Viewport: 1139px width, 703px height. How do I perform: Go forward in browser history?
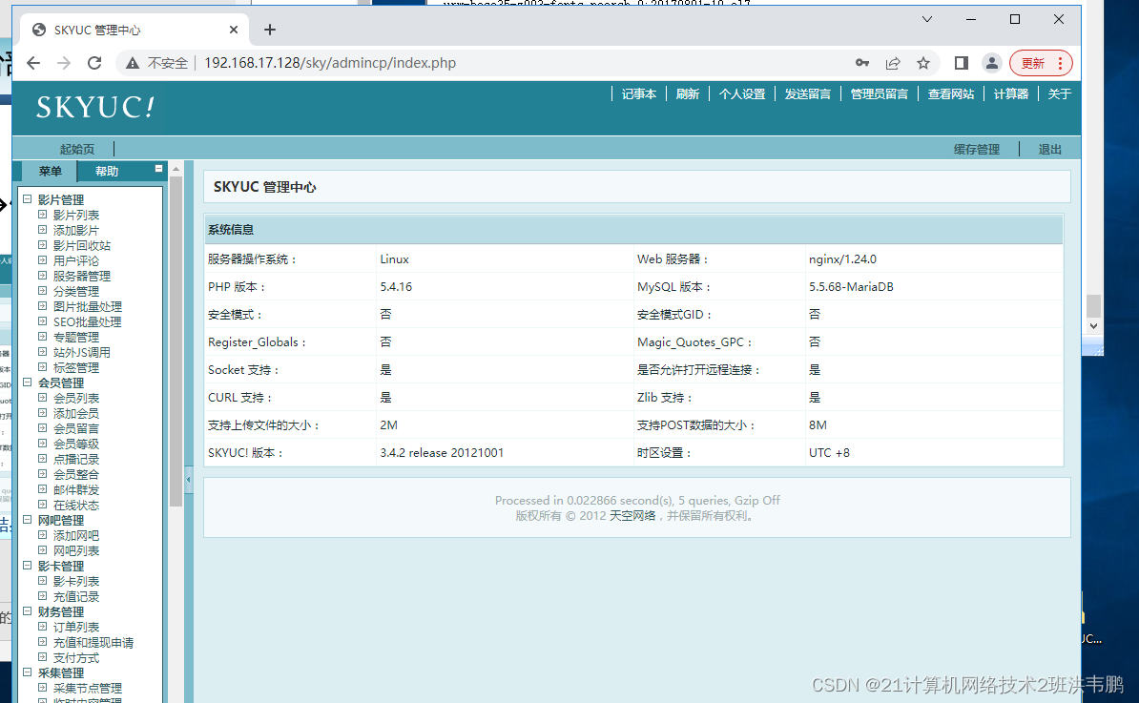(64, 63)
